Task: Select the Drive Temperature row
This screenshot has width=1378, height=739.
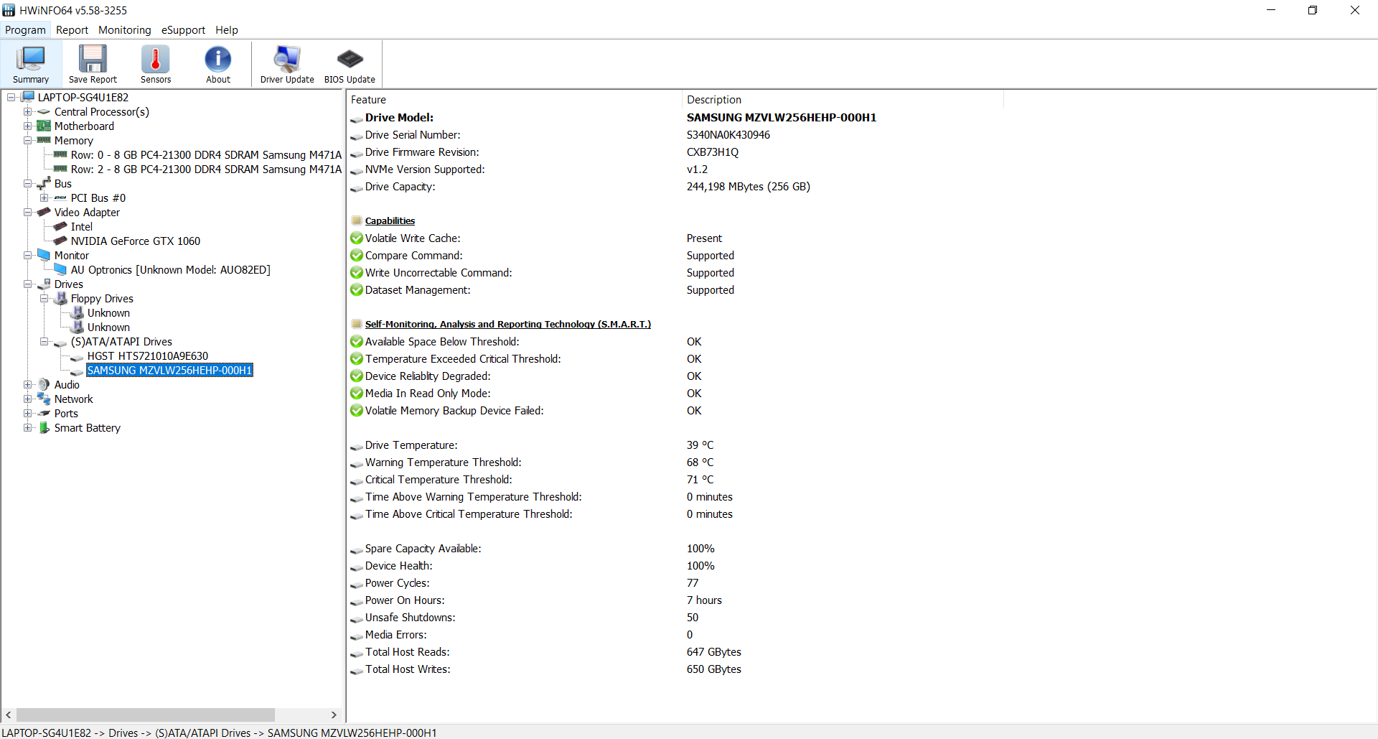Action: coord(675,445)
